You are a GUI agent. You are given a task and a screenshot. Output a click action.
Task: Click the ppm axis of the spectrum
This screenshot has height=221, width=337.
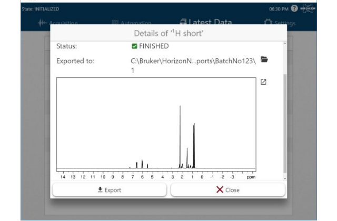coord(158,177)
